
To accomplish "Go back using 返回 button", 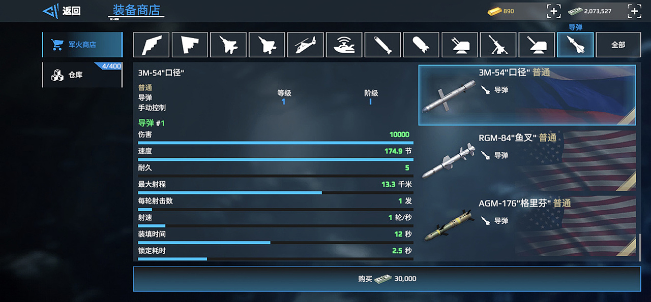I will (x=62, y=11).
